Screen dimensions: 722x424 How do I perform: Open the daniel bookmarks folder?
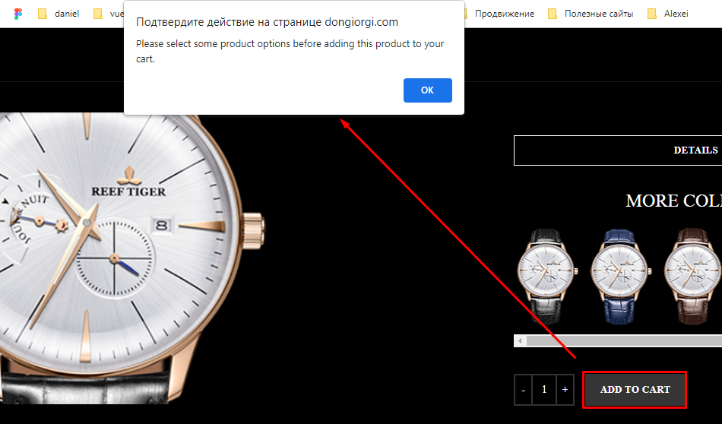(x=59, y=14)
